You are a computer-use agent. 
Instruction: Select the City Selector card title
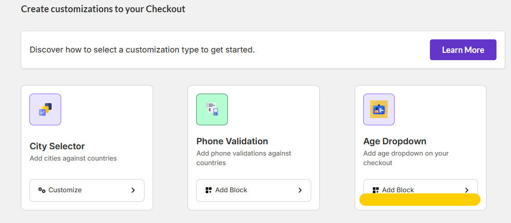point(57,146)
